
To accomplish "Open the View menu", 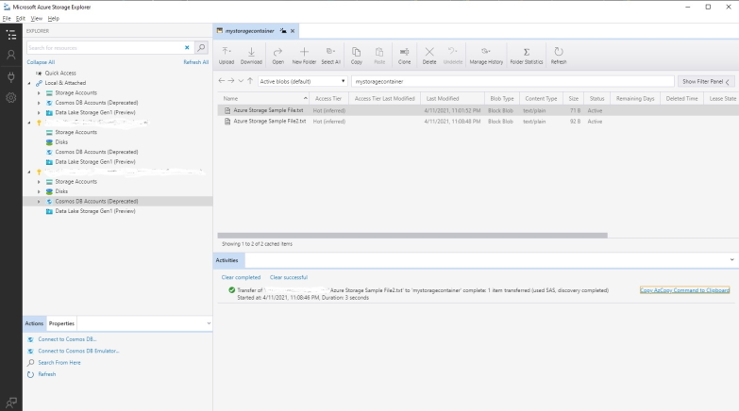I will [x=36, y=18].
